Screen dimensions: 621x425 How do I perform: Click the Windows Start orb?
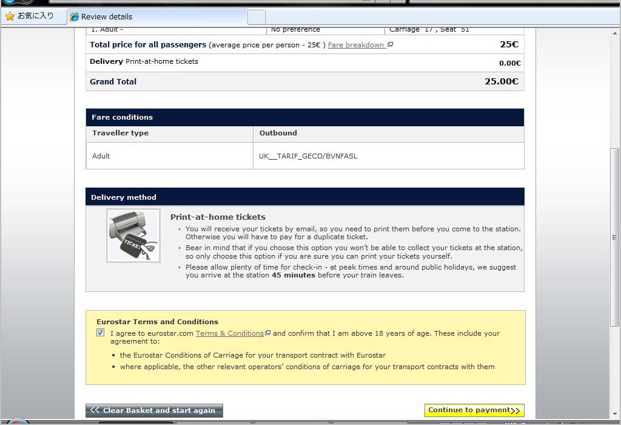(x=17, y=421)
